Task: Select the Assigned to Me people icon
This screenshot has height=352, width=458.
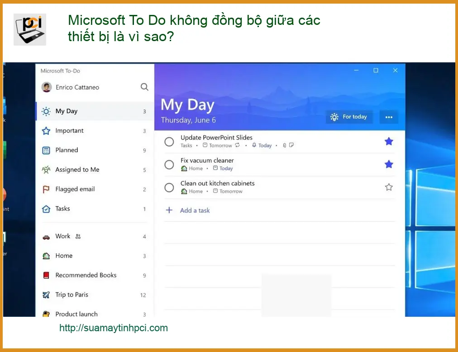Action: (x=46, y=170)
